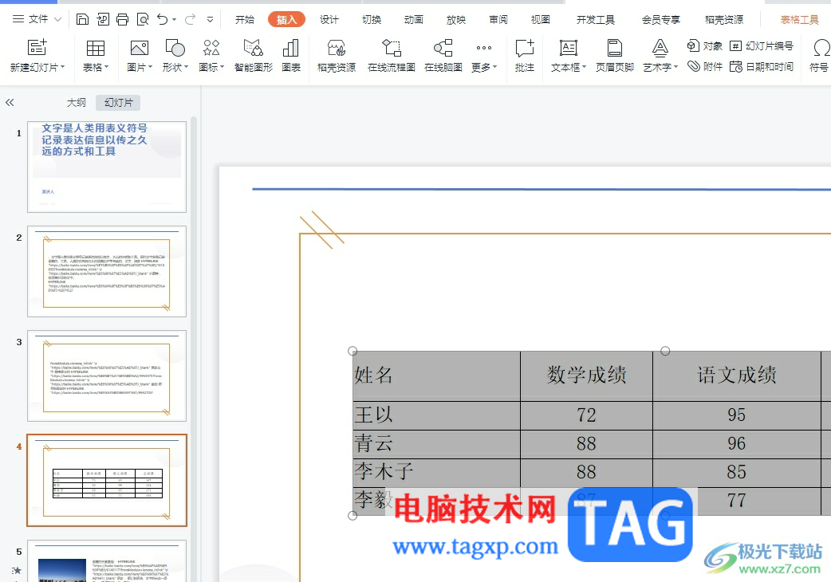Open 智能图形 smart graphics

(x=254, y=56)
